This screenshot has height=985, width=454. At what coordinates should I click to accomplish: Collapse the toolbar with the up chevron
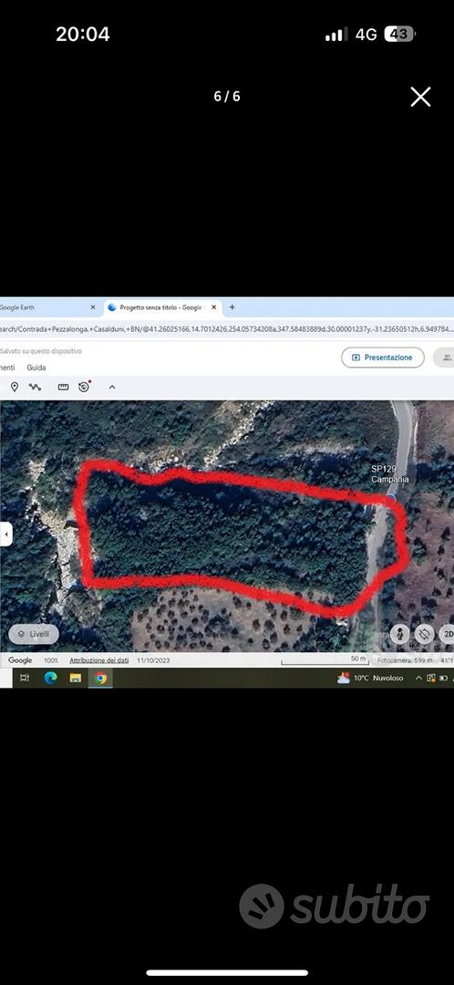coord(112,387)
